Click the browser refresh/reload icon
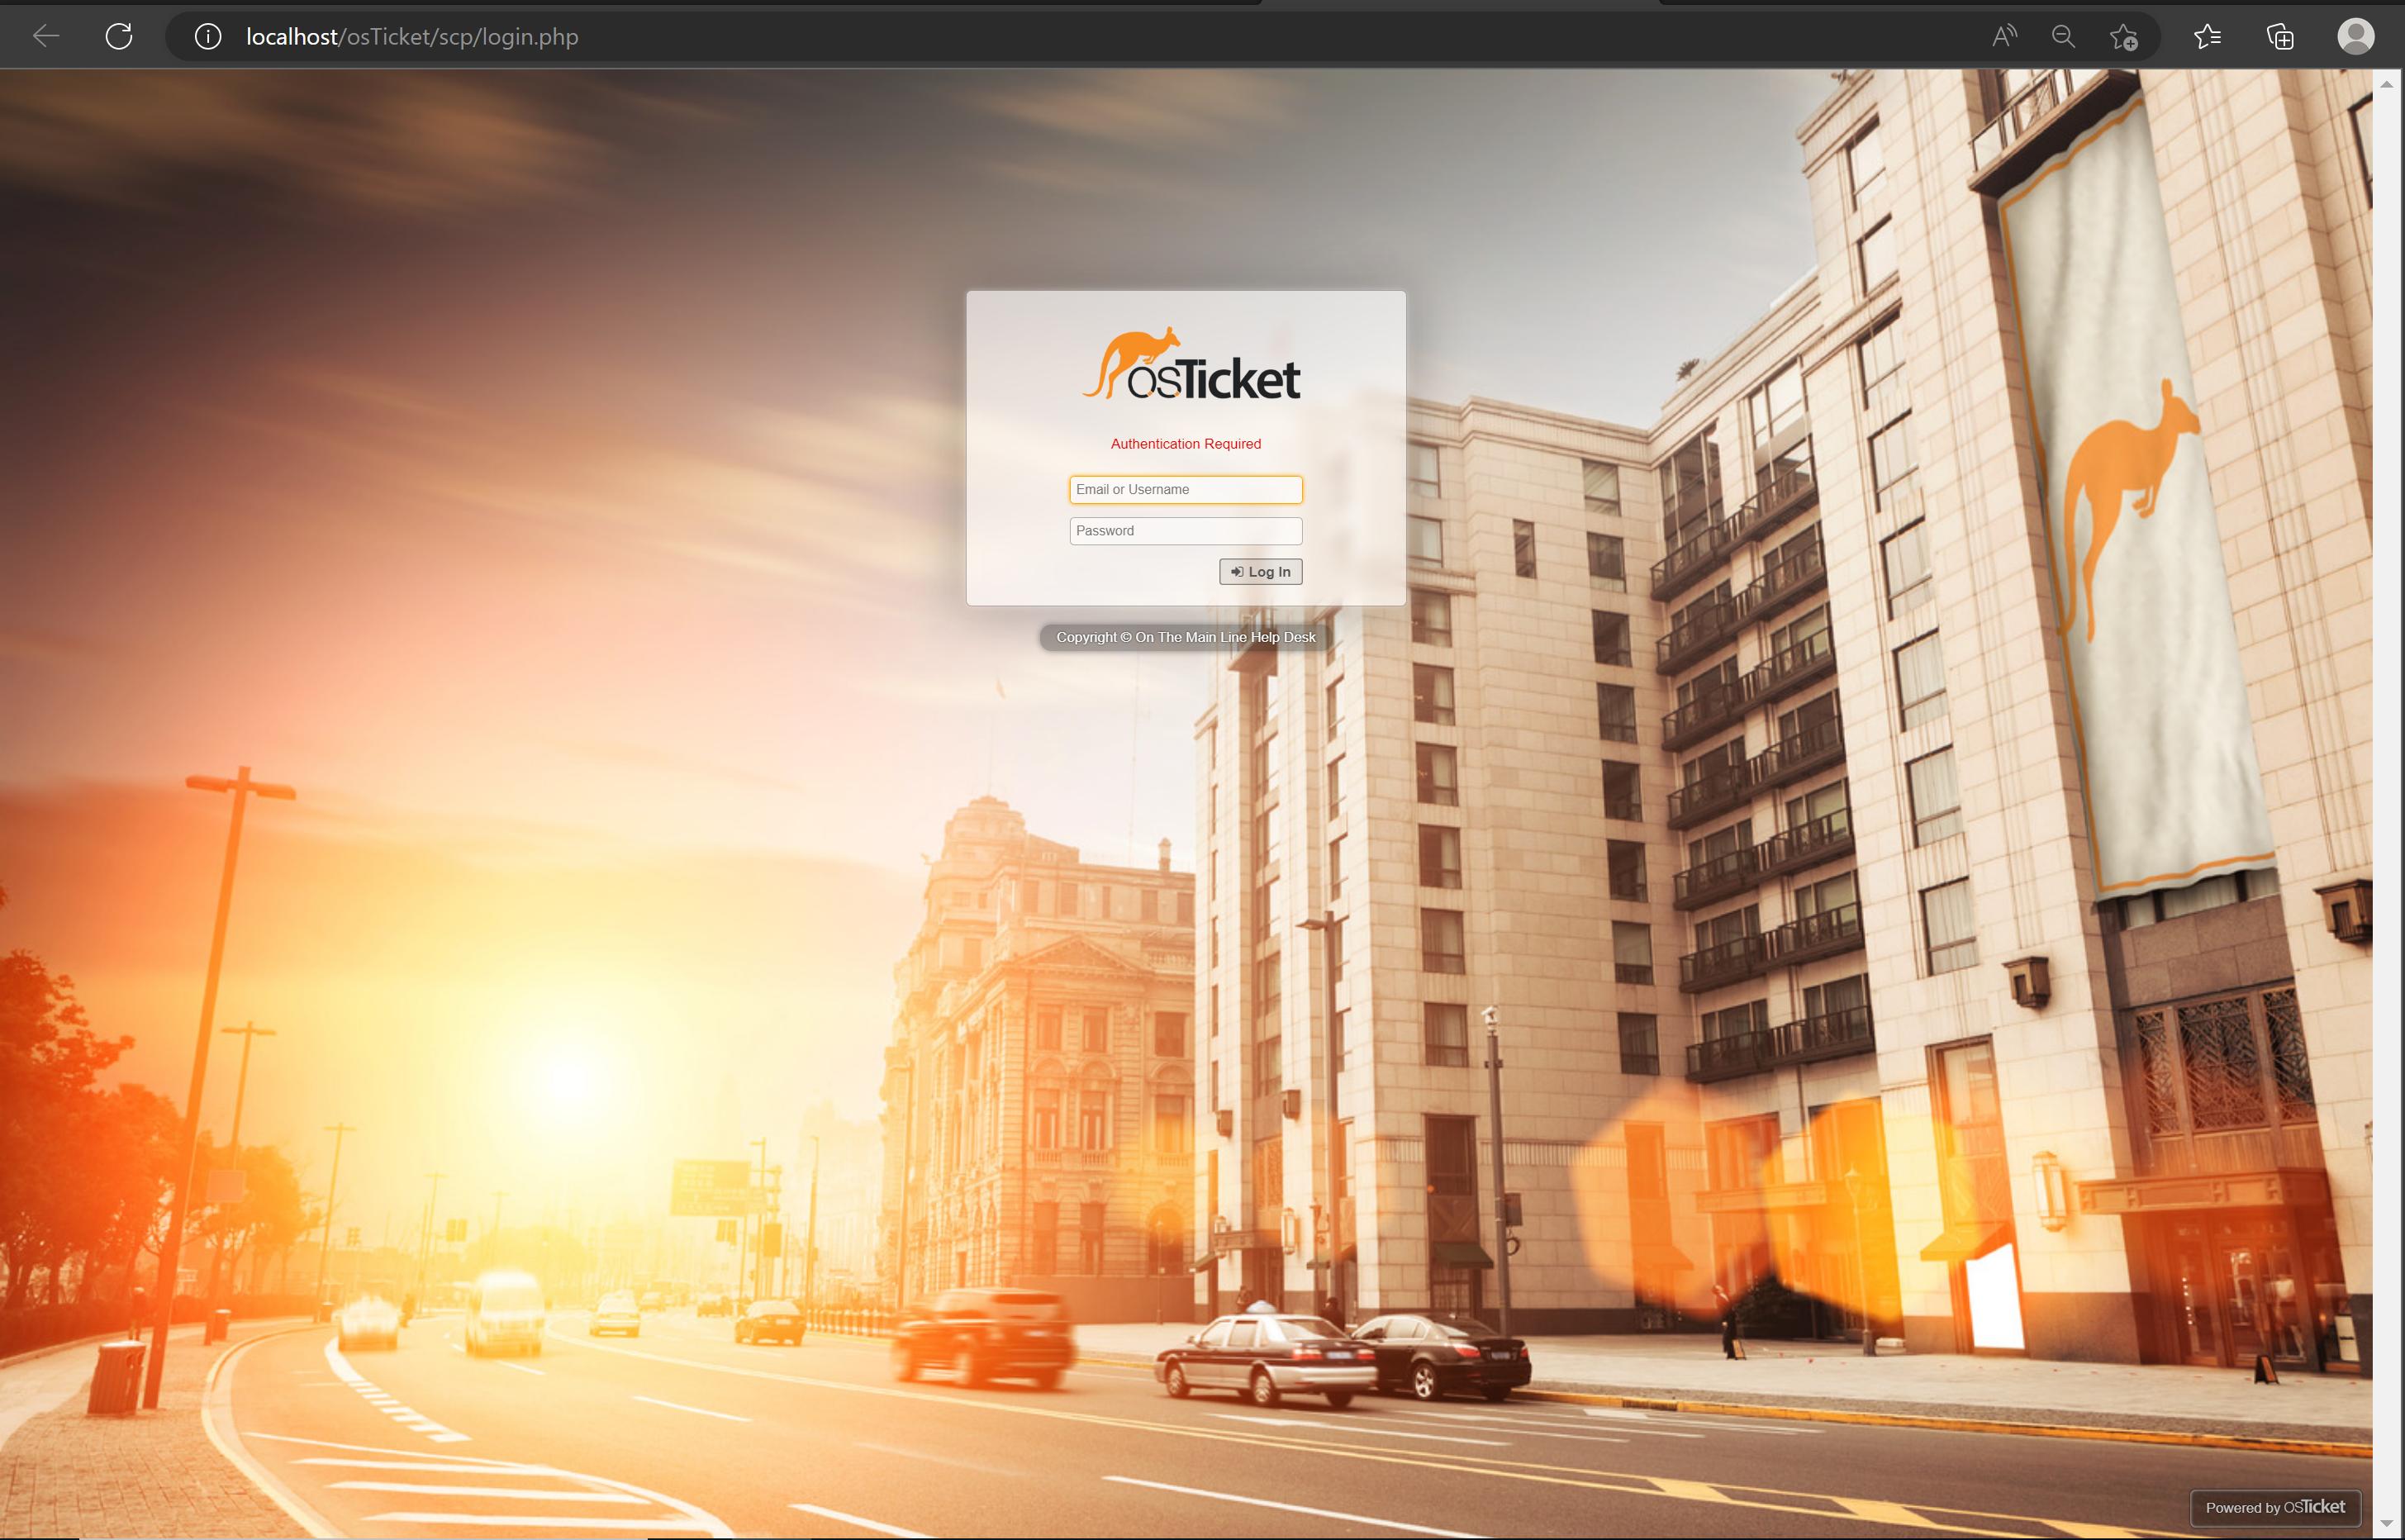This screenshot has height=1540, width=2405. pyautogui.click(x=119, y=35)
